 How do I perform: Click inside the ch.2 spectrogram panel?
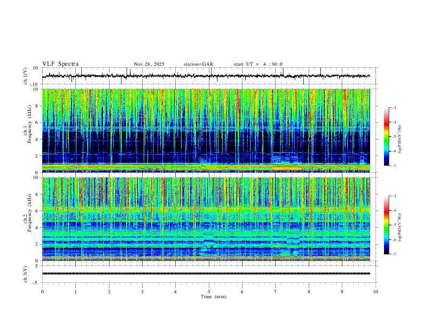tap(206, 219)
